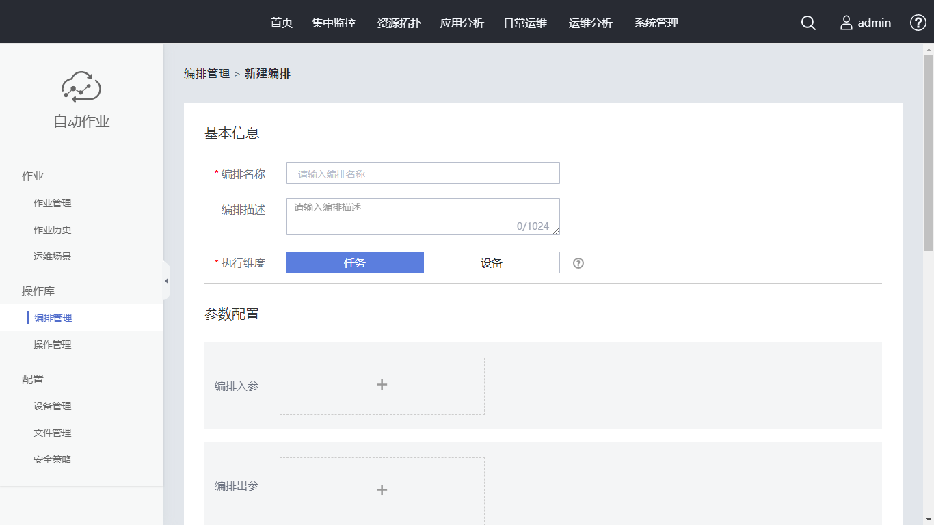Click 编排管理 breadcrumb link

[206, 74]
